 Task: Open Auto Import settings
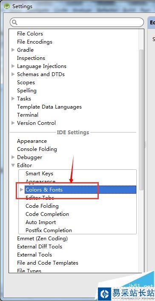(x=41, y=222)
